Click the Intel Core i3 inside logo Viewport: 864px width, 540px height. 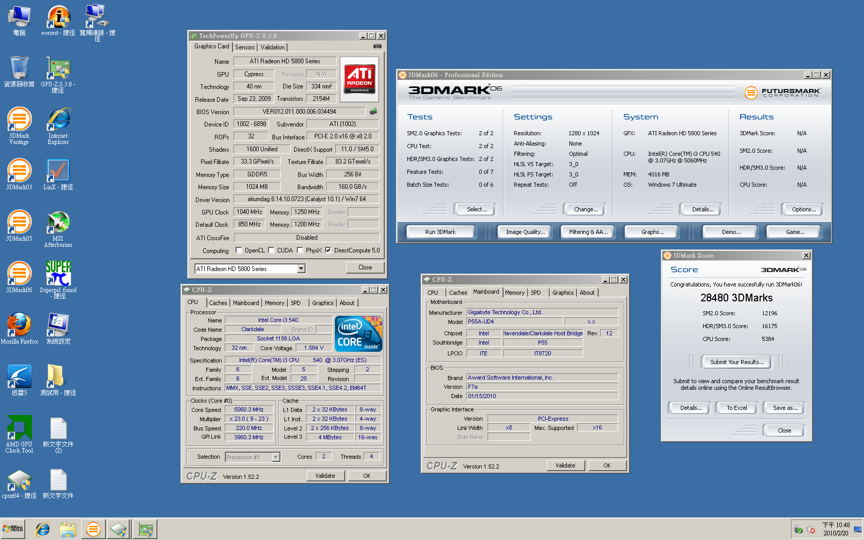pos(358,334)
